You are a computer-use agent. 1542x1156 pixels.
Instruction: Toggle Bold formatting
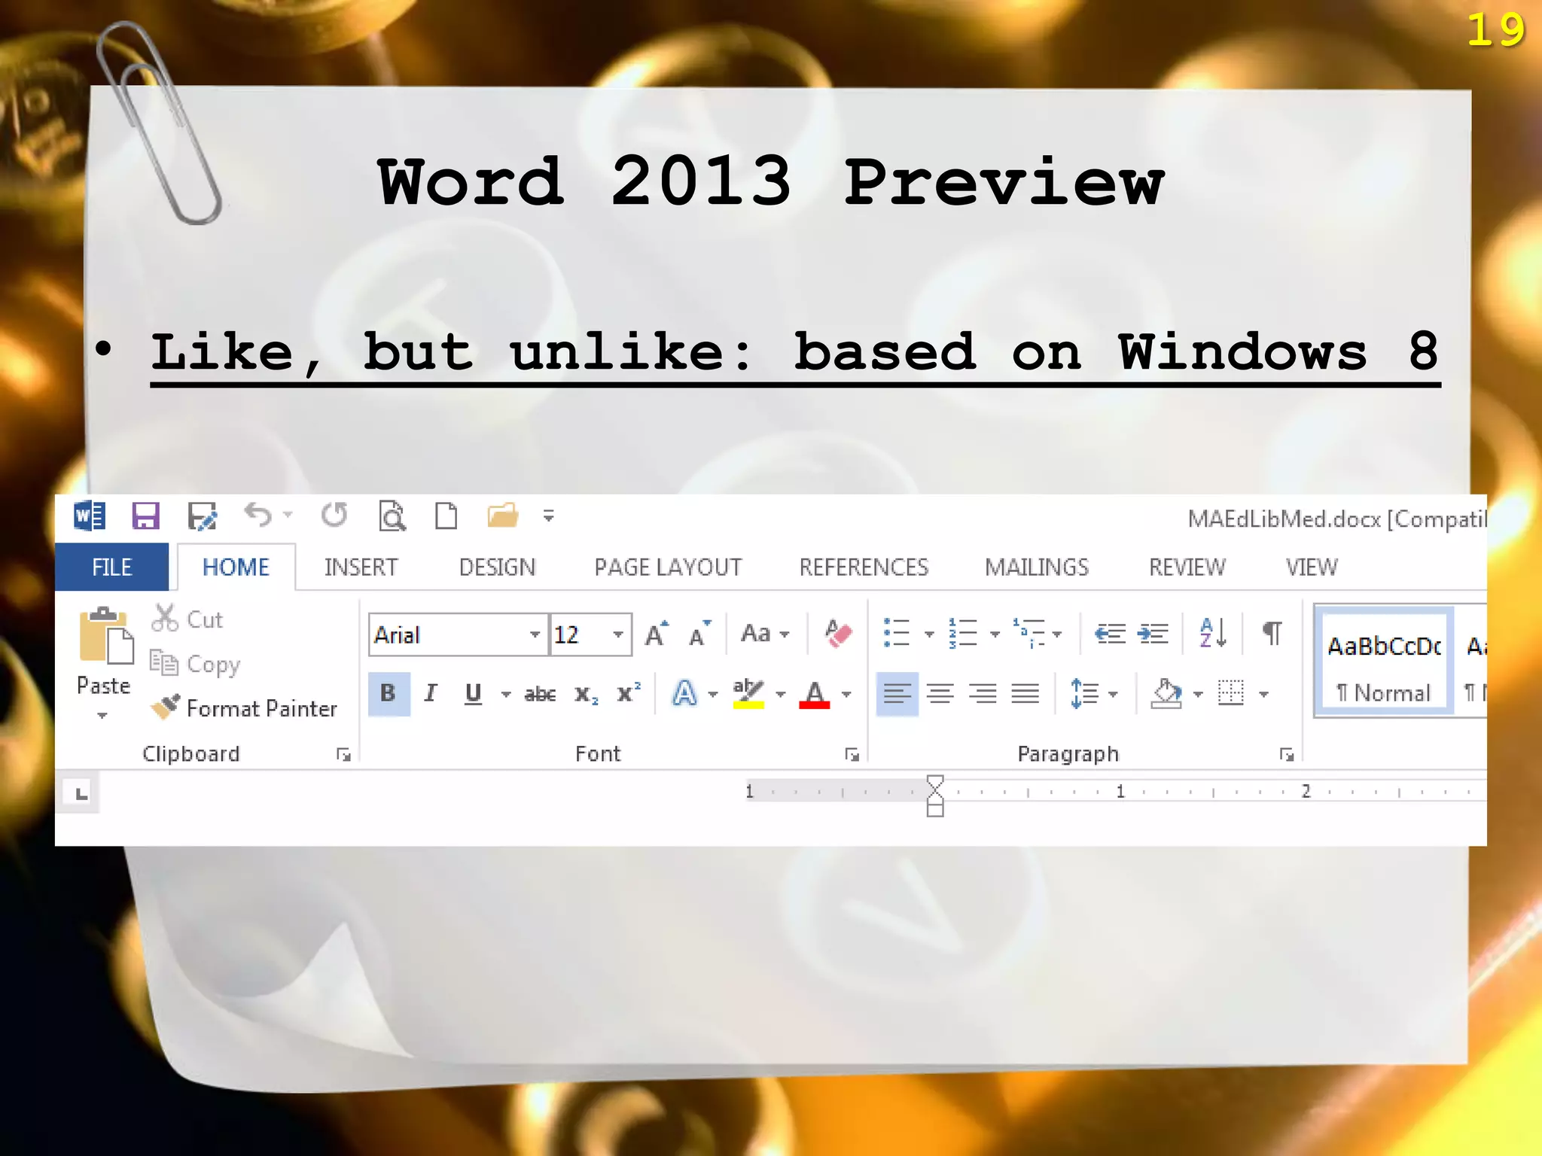(389, 693)
